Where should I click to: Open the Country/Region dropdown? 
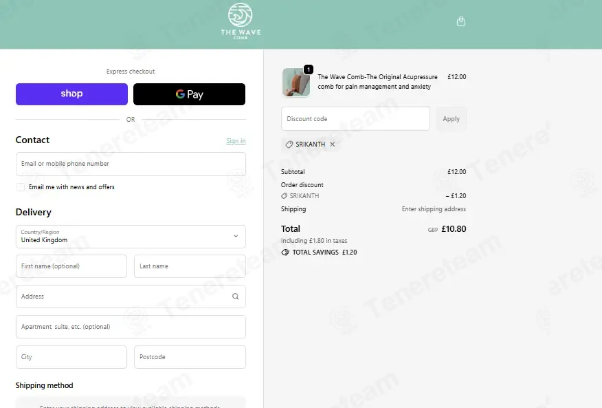click(131, 237)
